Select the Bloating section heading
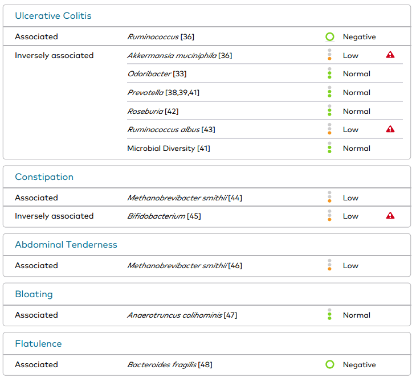The width and height of the screenshot is (412, 382). [x=34, y=294]
